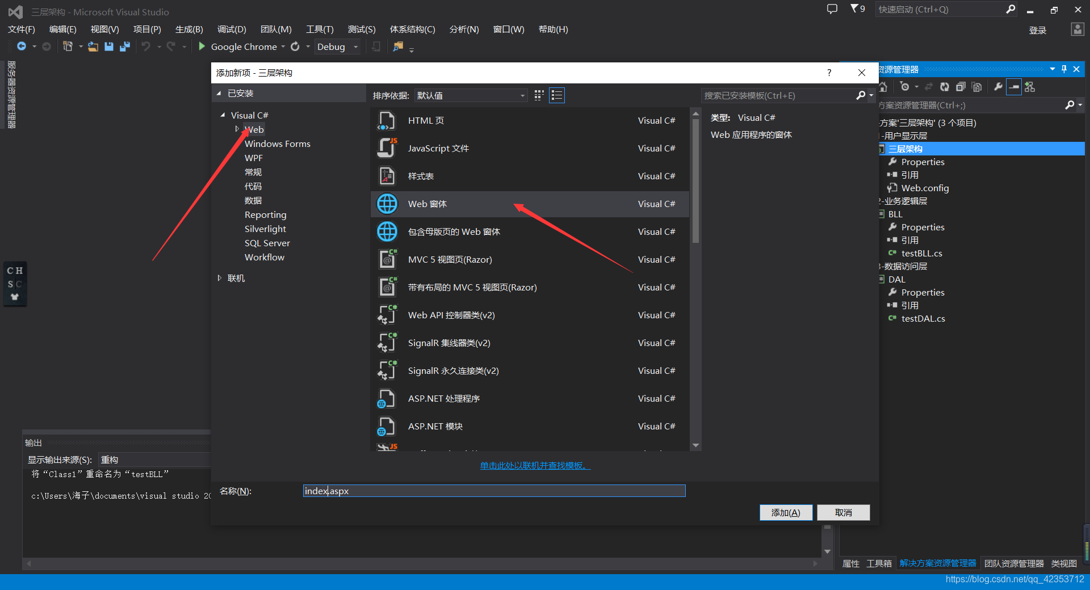The width and height of the screenshot is (1090, 590).
Task: Select the HTML 页 template
Action: (530, 120)
